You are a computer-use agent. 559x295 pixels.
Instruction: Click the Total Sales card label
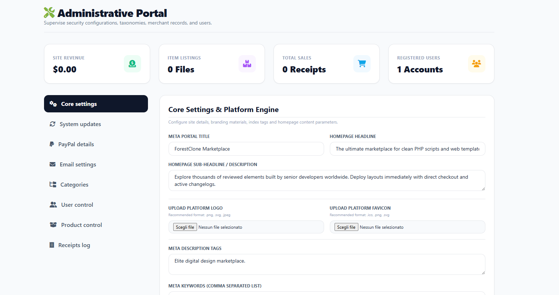coord(297,58)
